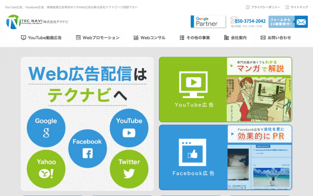Viewport: 313px width, 196px height.
Task: Click the building icon next to 会社案内
Action: [x=226, y=38]
